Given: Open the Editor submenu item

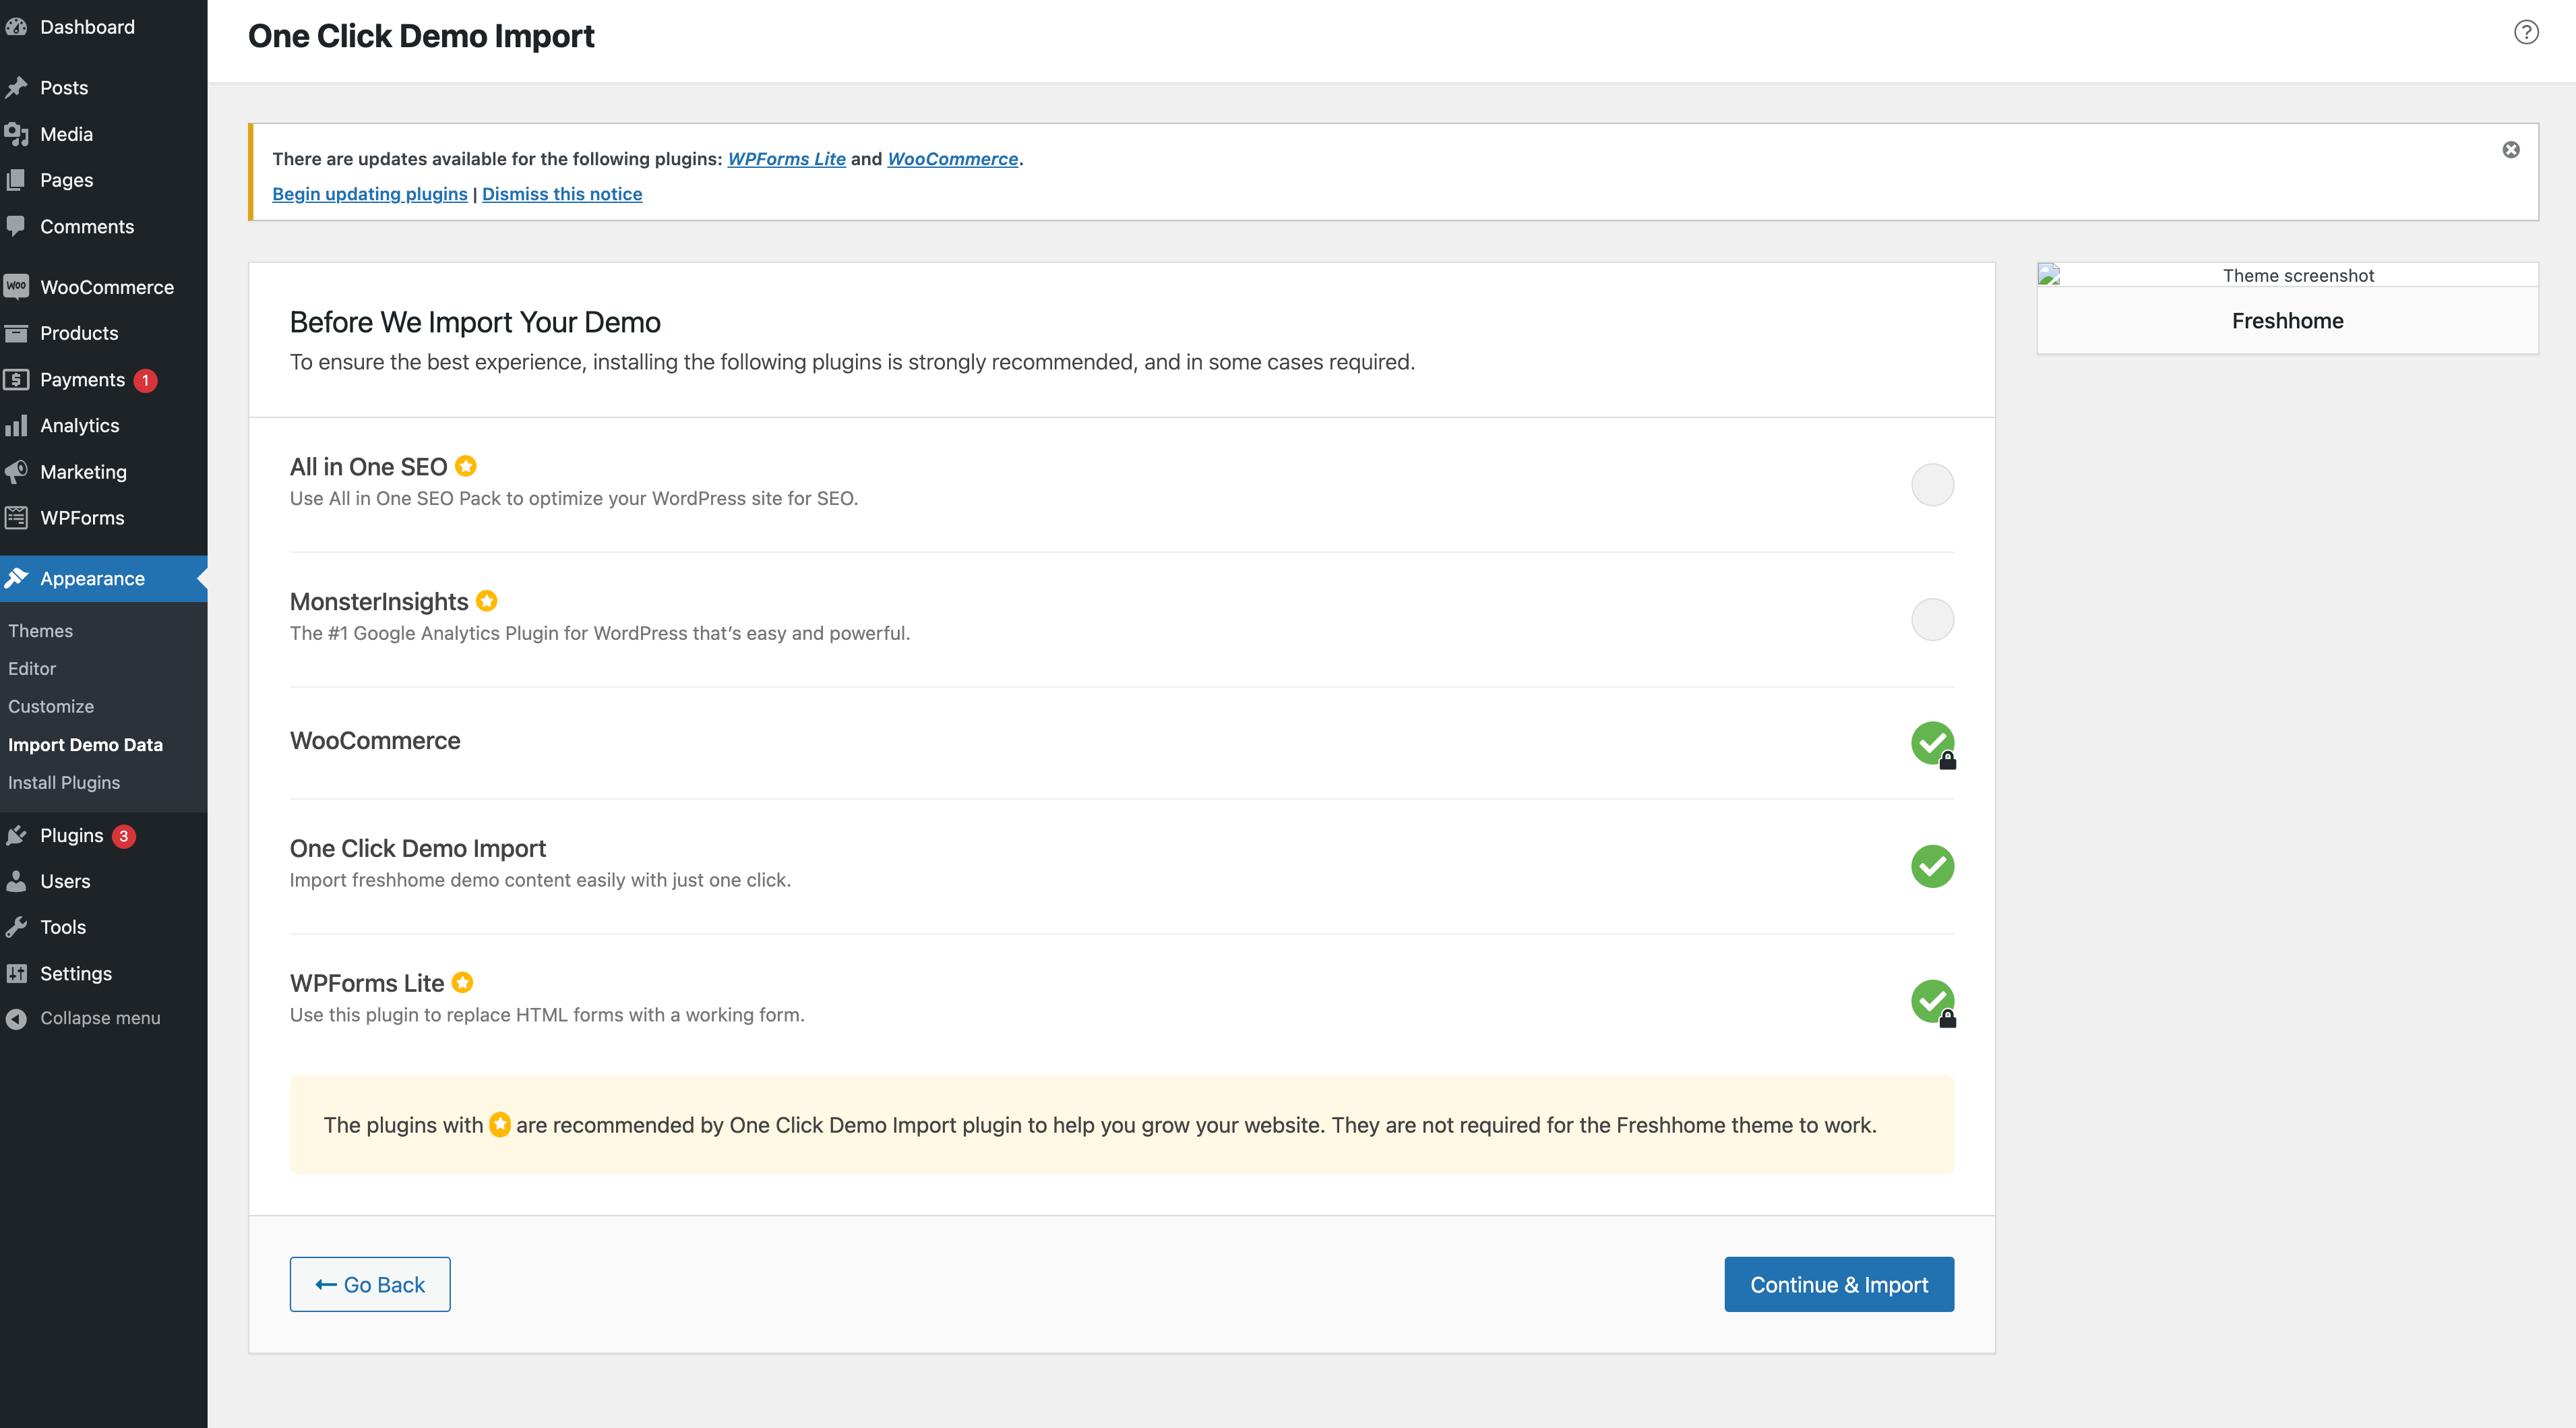Looking at the screenshot, I should pyautogui.click(x=32, y=669).
